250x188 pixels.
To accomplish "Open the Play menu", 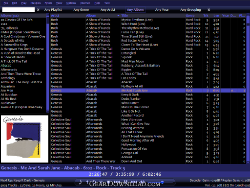I will (x=24, y=3).
